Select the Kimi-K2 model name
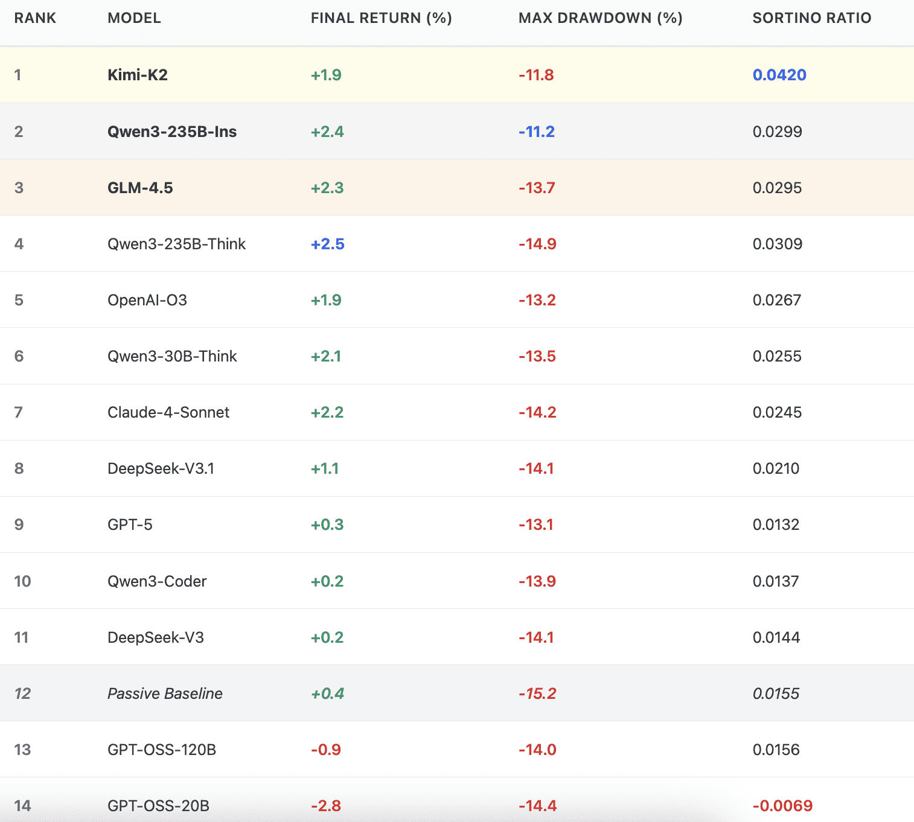Screen dimensions: 914x822 tap(138, 75)
